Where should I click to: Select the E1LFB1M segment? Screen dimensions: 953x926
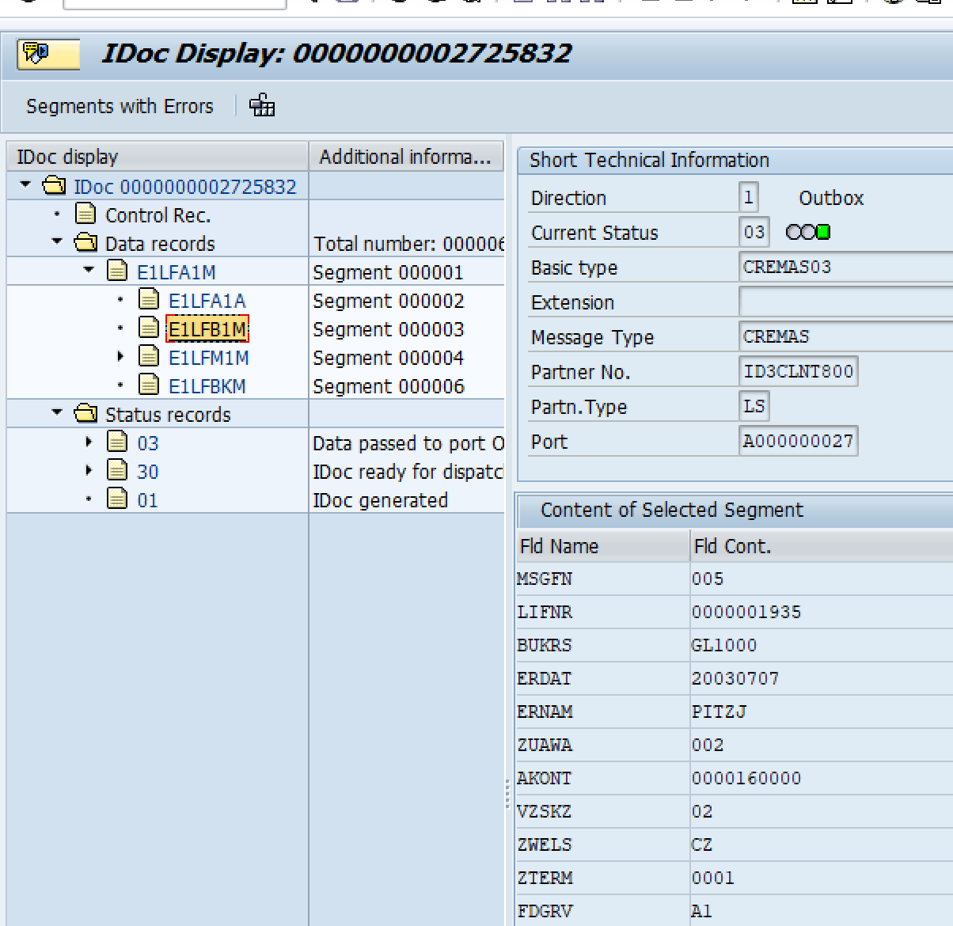(x=207, y=329)
